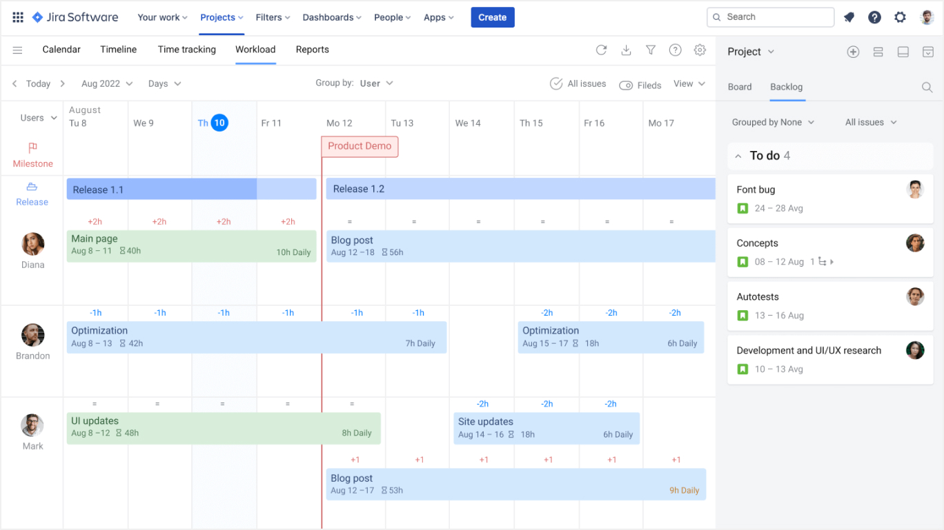Collapse the To do section
This screenshot has width=944, height=530.
coord(738,156)
